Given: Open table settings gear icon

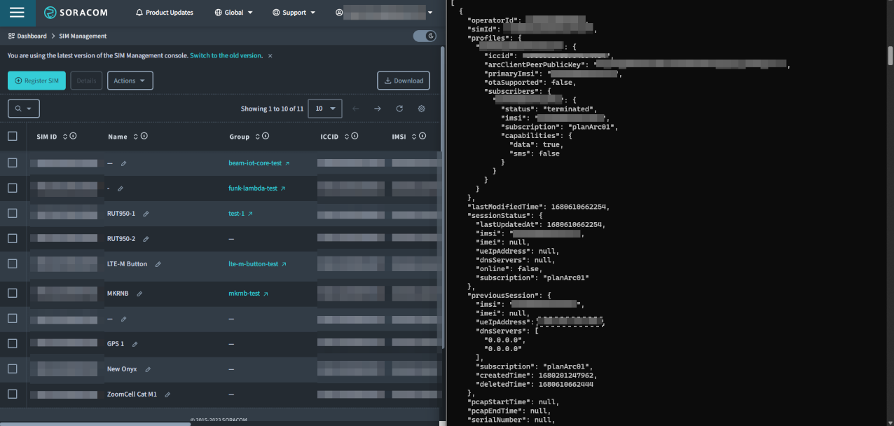Looking at the screenshot, I should click(421, 109).
